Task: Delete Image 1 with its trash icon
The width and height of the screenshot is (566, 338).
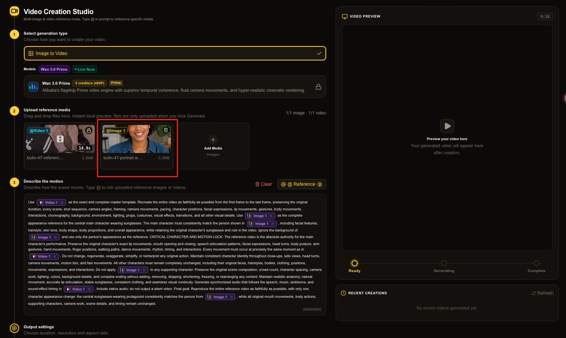Action: (165, 130)
